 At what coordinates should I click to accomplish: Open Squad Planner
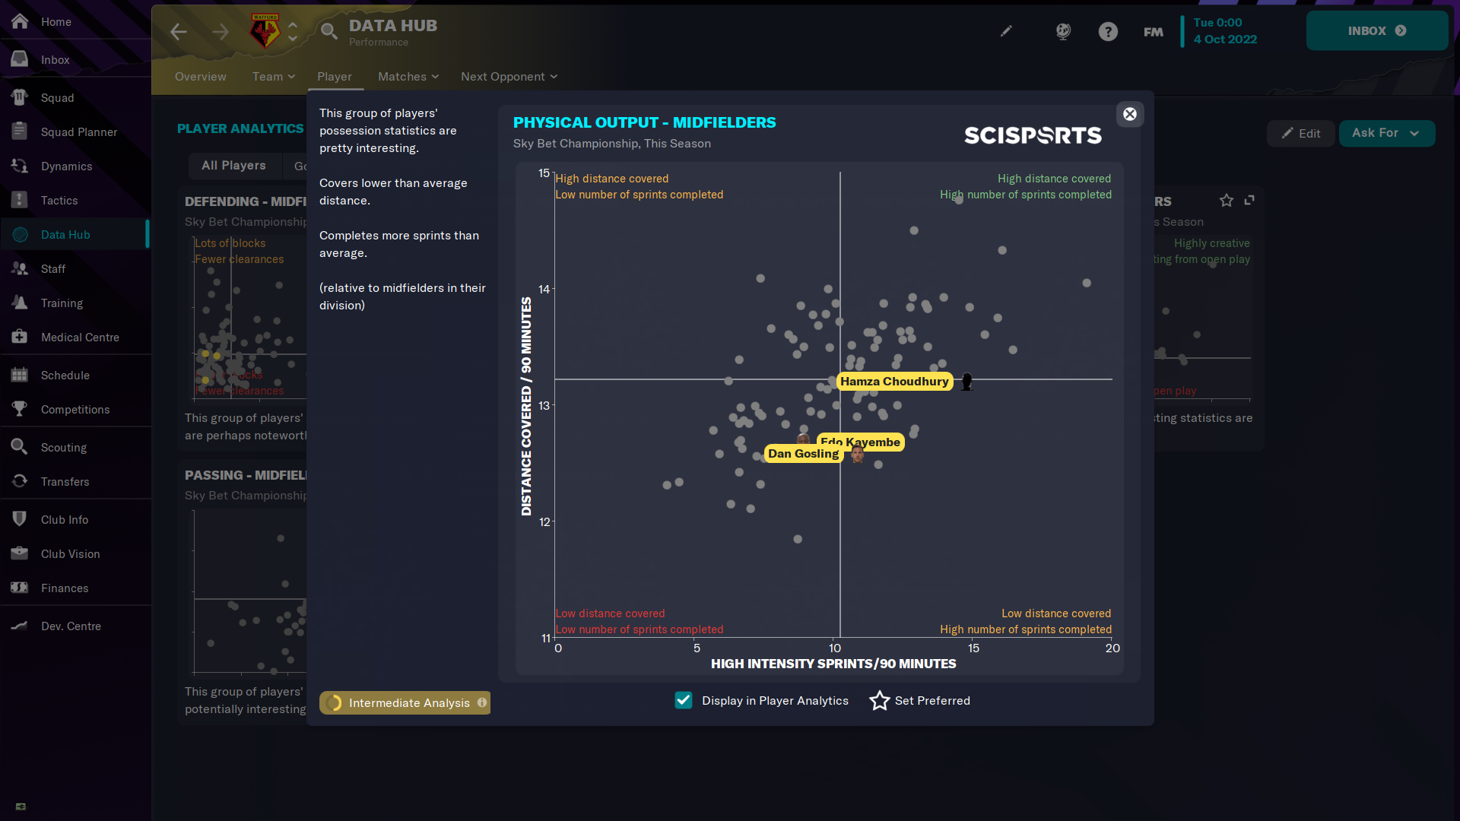click(75, 132)
